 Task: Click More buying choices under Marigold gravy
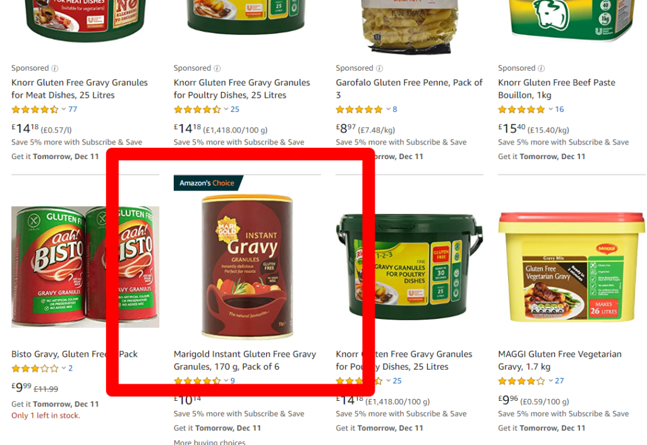point(210,442)
